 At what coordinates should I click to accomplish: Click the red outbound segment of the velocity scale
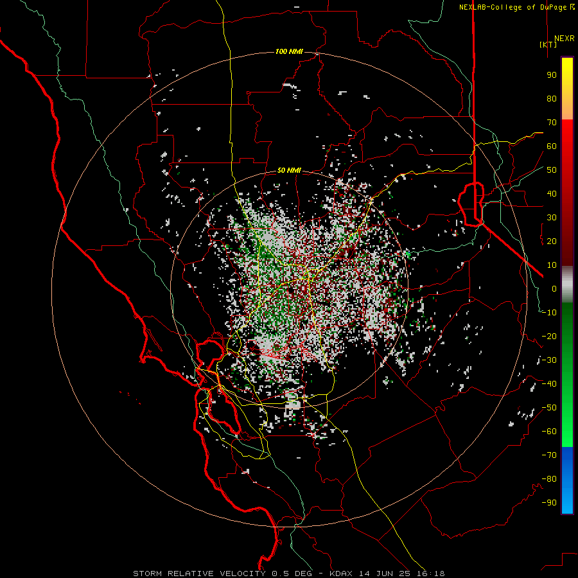(x=567, y=193)
